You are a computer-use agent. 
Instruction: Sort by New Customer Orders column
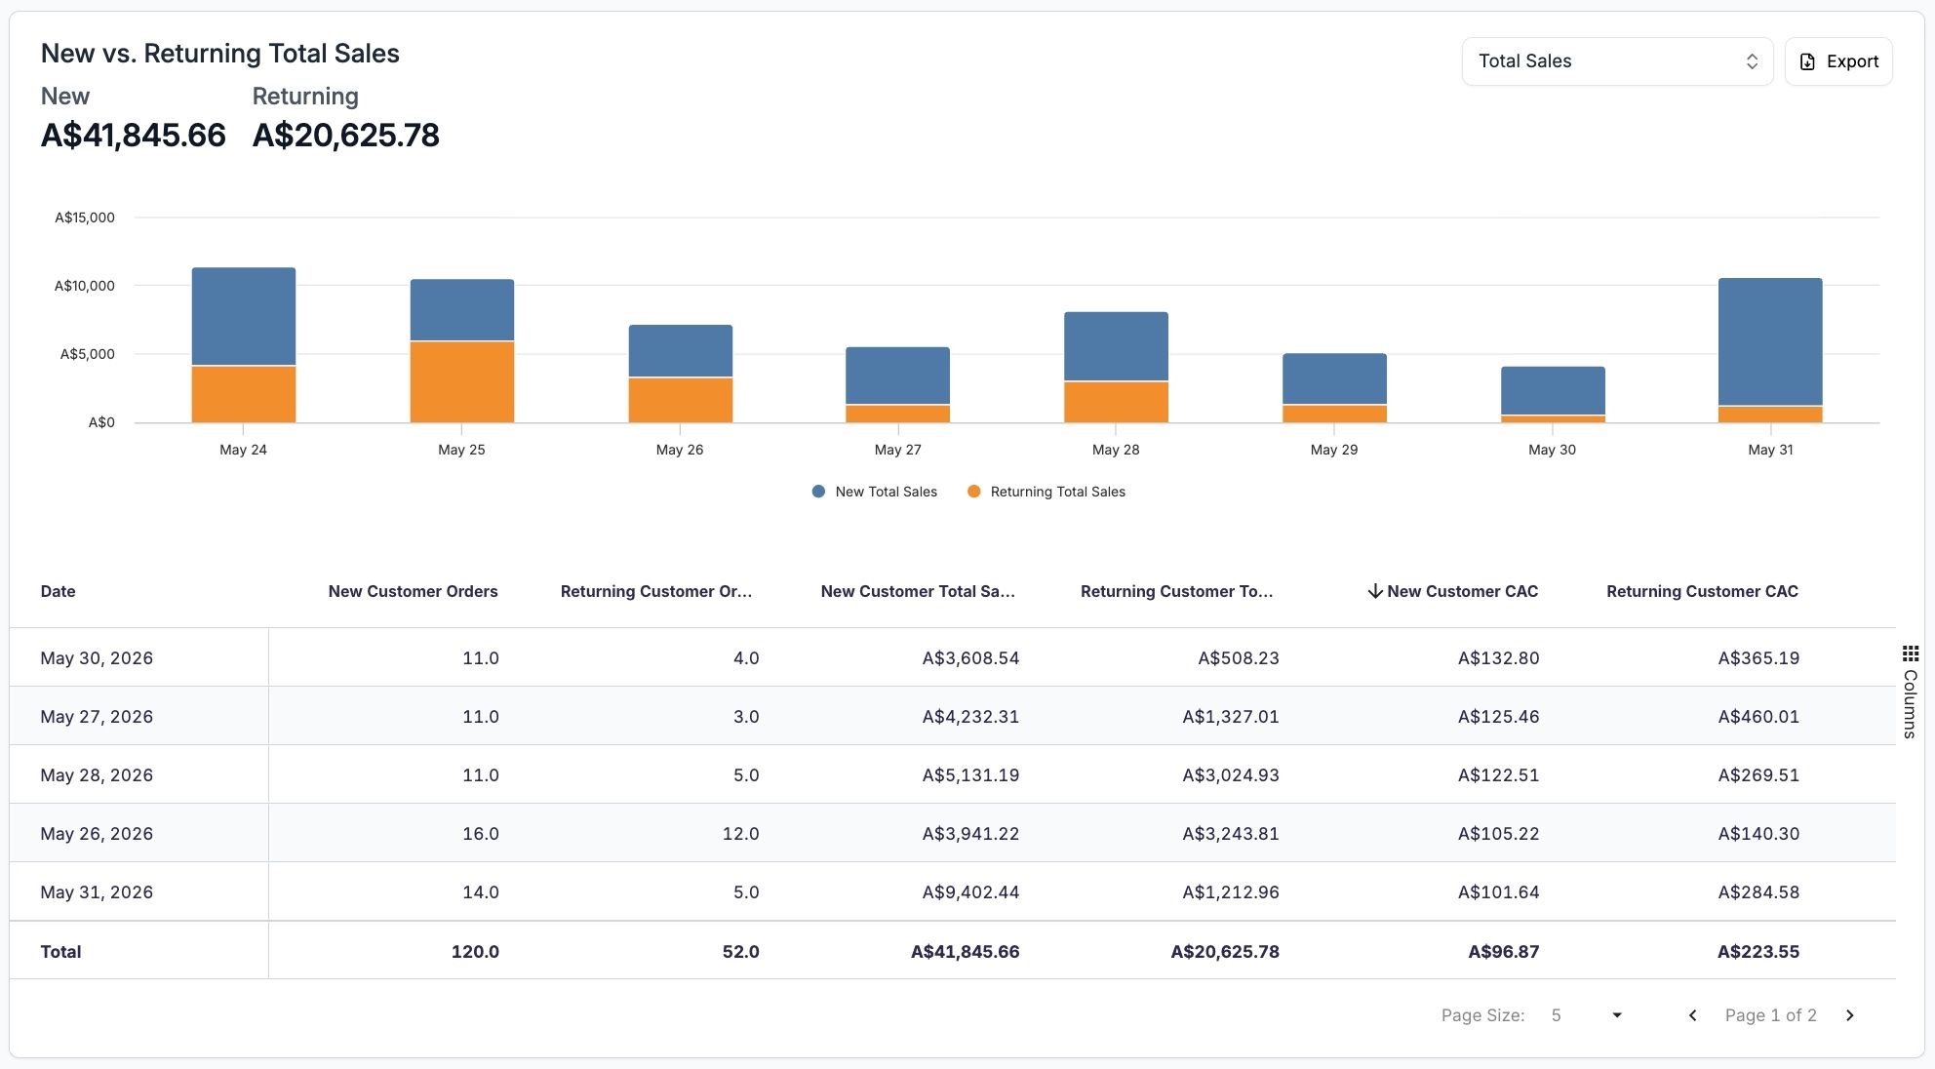[x=413, y=591]
